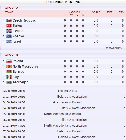
Task: Click the Israel flag icon
Action: coord(9,42)
